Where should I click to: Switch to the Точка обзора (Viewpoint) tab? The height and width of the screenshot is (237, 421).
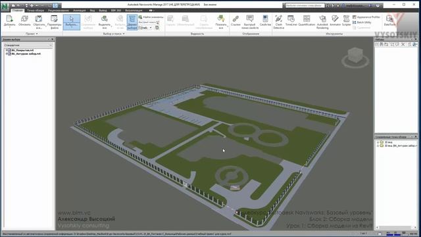pos(36,11)
